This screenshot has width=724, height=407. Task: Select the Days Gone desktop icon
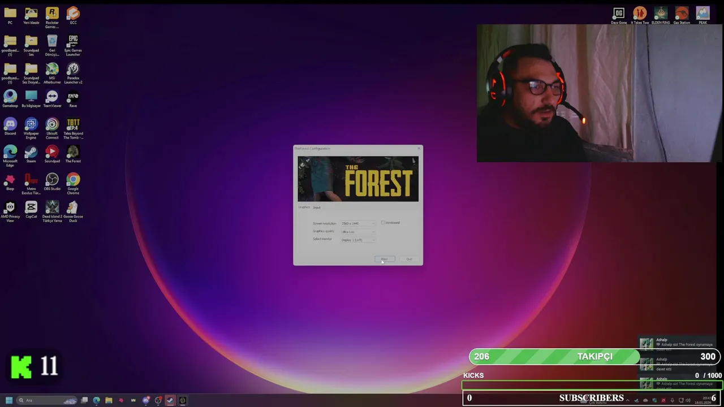[x=619, y=15]
